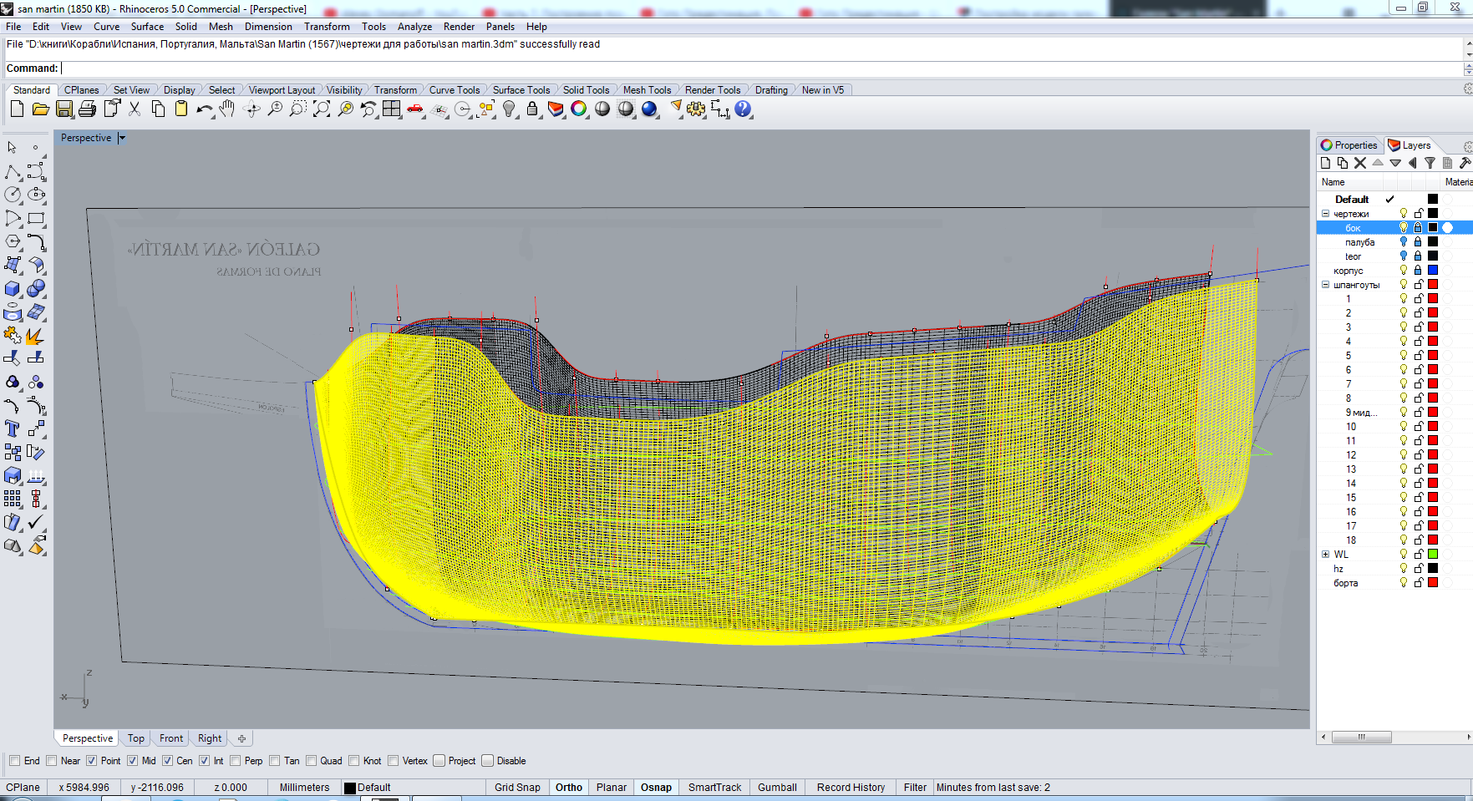Screen dimensions: 1473x801
Task: Toggle Grid Snap in status bar
Action: coord(517,788)
